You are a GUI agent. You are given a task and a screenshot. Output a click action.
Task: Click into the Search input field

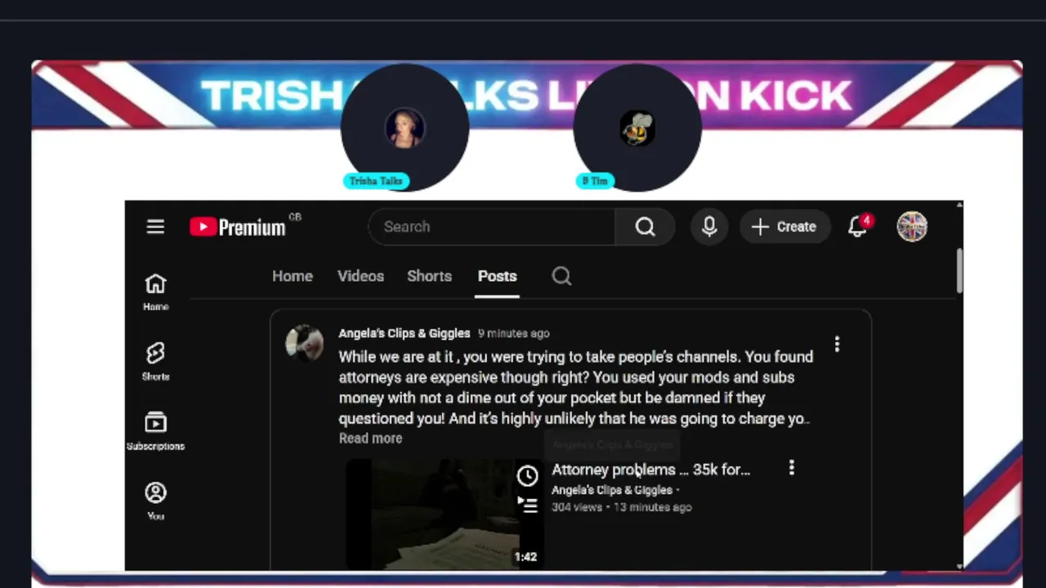point(492,227)
